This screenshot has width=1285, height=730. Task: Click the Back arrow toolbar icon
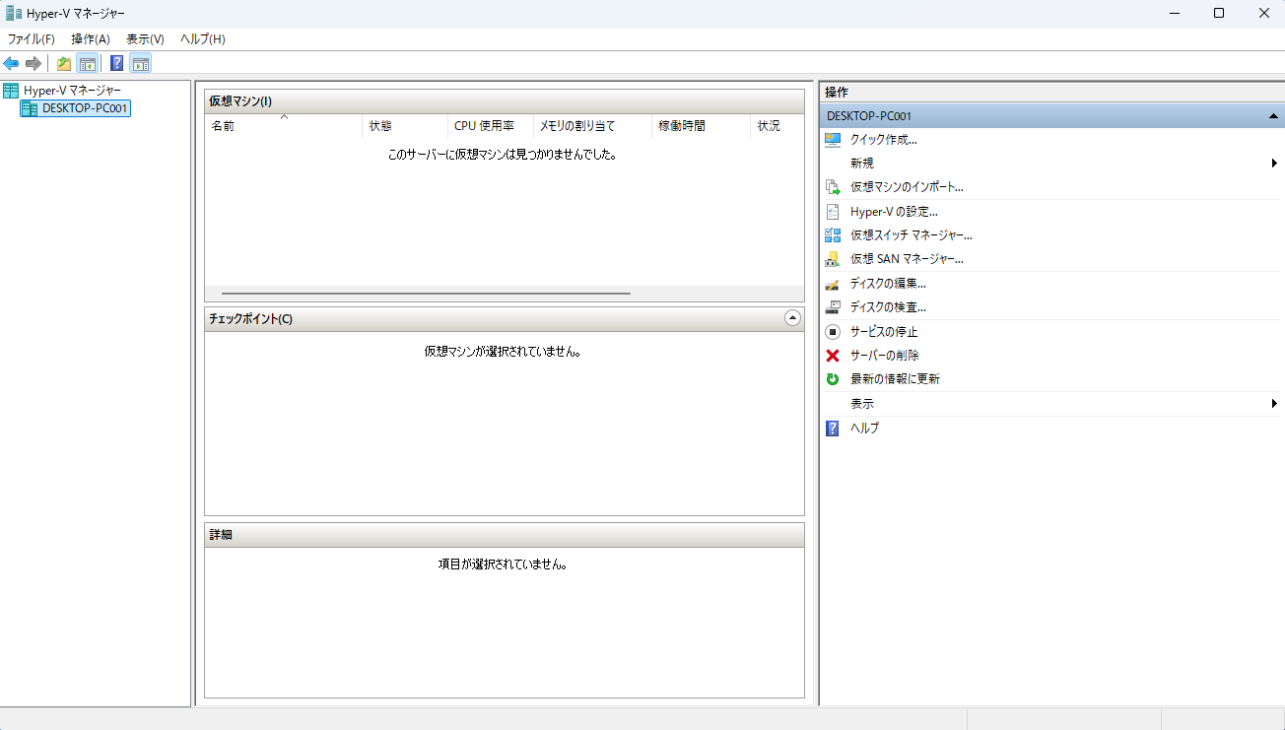tap(11, 64)
